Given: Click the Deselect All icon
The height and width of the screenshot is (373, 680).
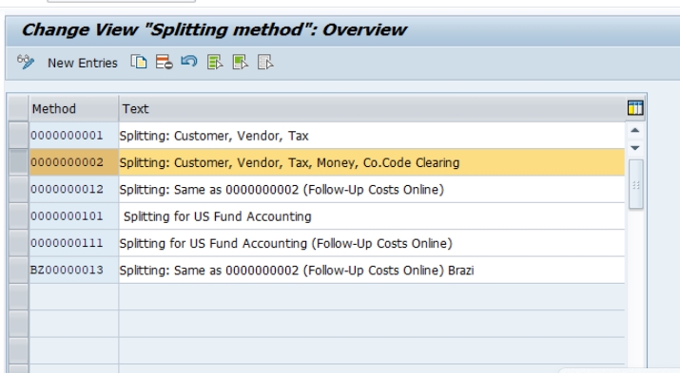Looking at the screenshot, I should [265, 63].
